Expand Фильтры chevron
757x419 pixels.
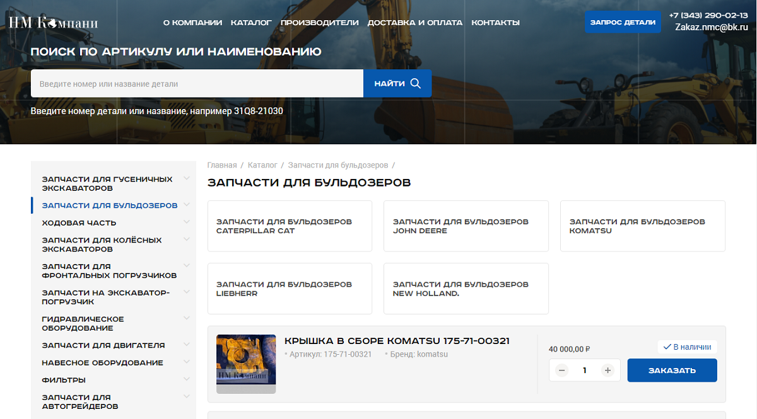(187, 379)
